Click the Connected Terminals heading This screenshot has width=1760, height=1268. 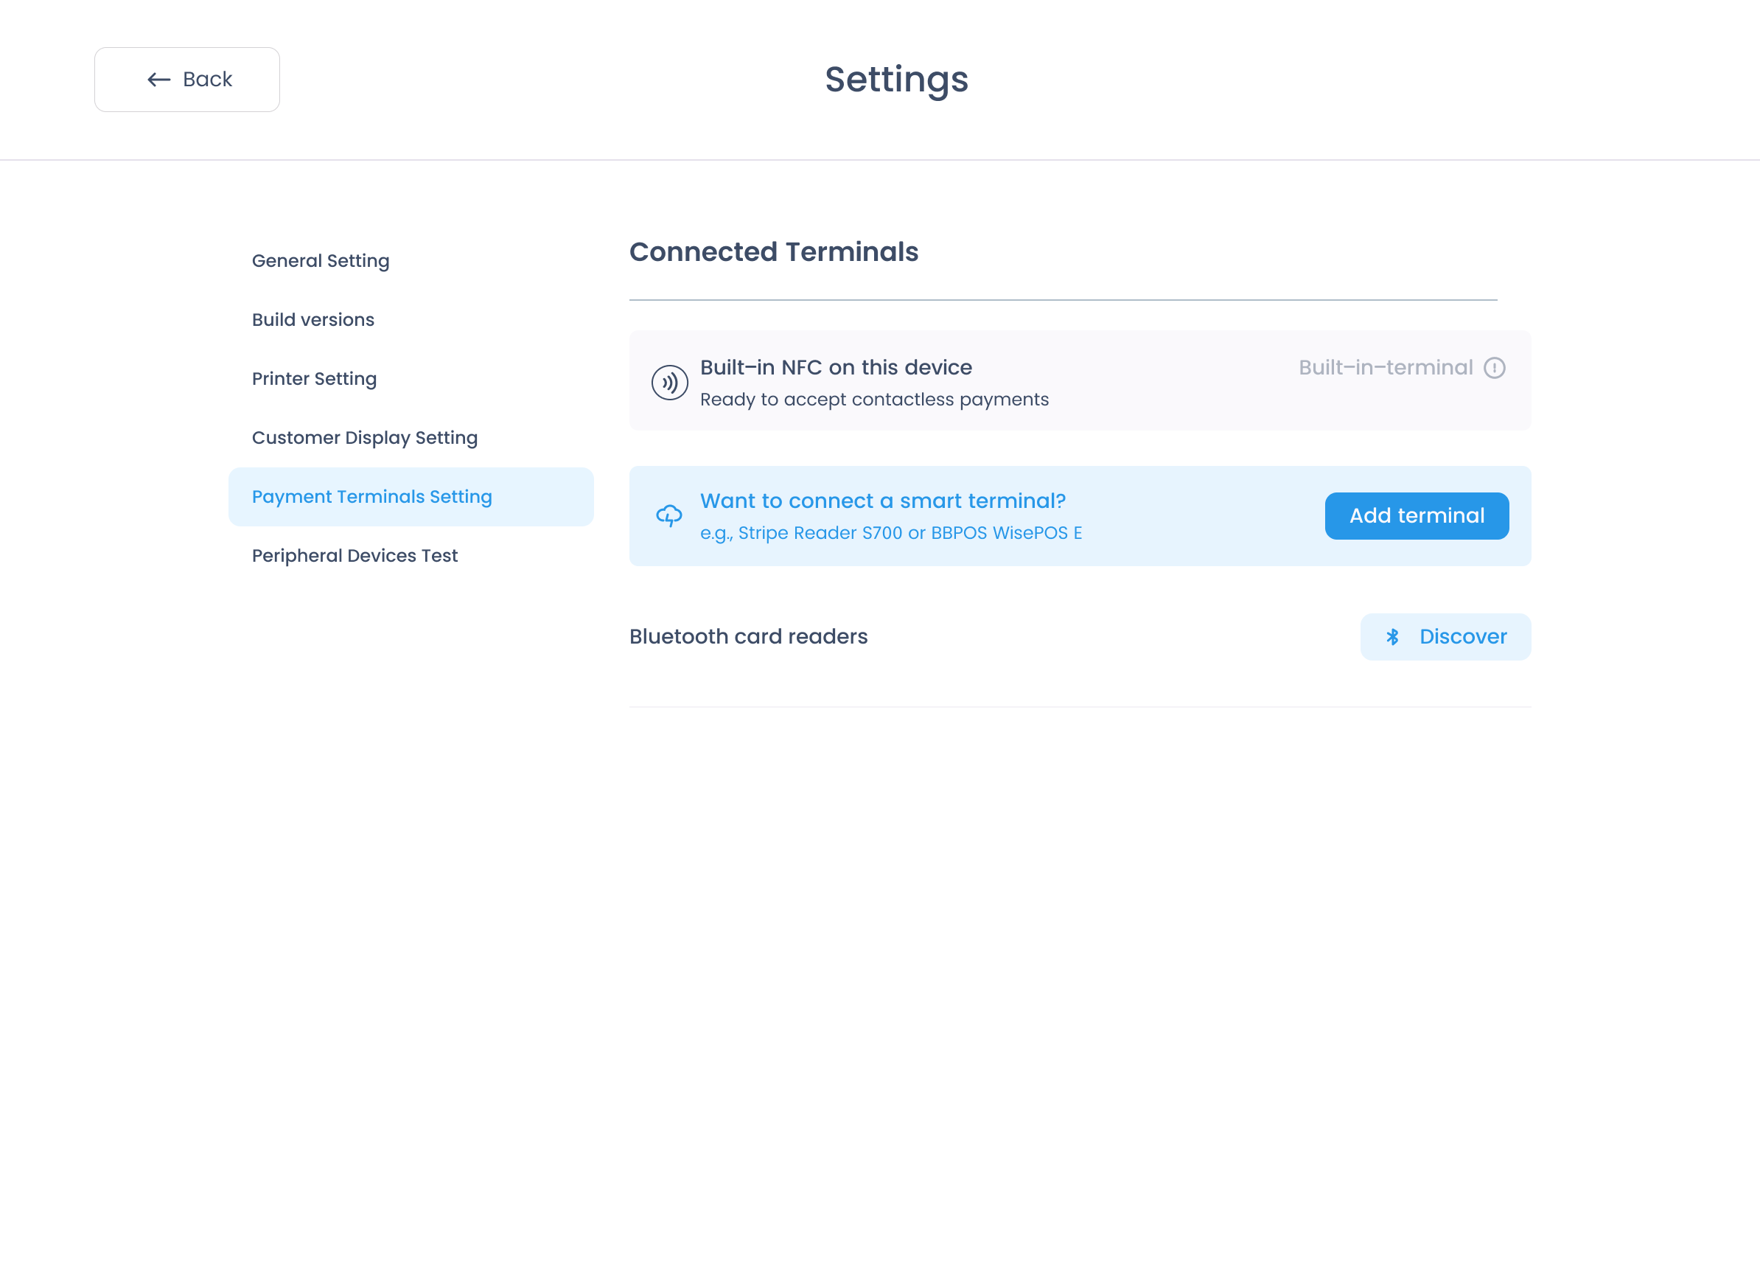773,252
